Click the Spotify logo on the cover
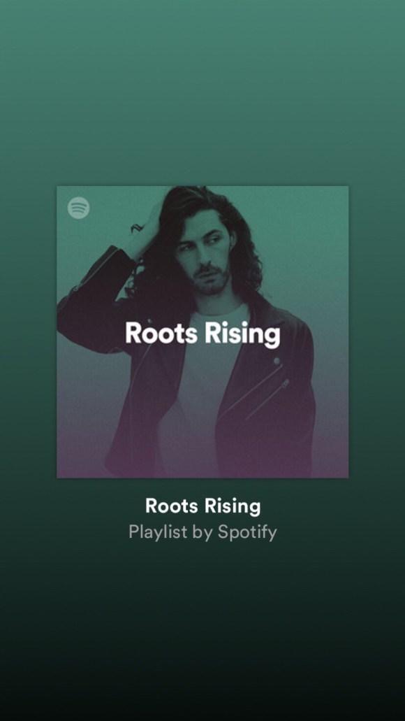The image size is (405, 721). click(79, 208)
